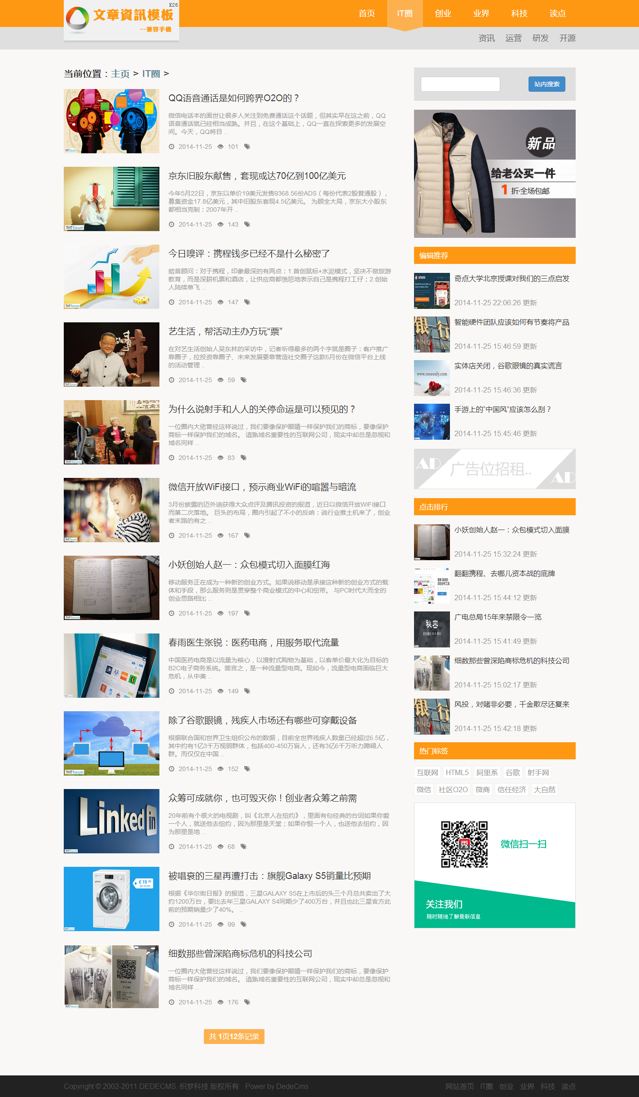Image resolution: width=639 pixels, height=1097 pixels.
Task: Click the tag icon under the 微信开放WiFi接口 article
Action: (247, 535)
